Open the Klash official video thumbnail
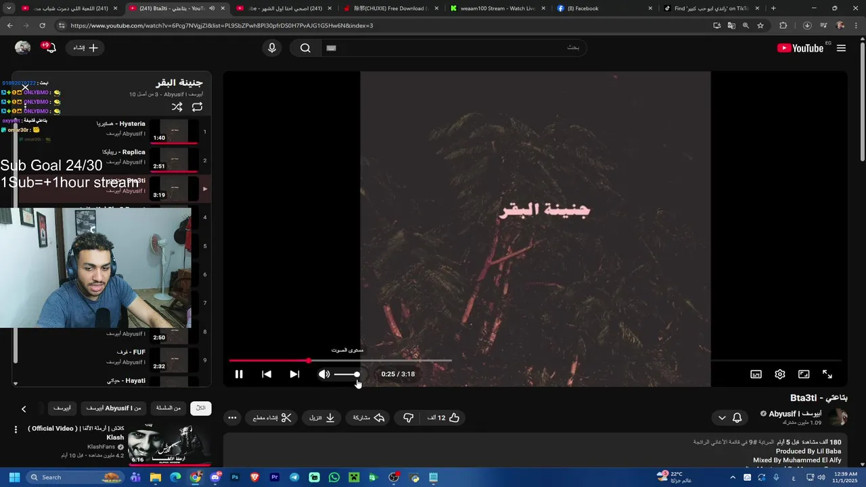This screenshot has width=866, height=487. coord(168,444)
